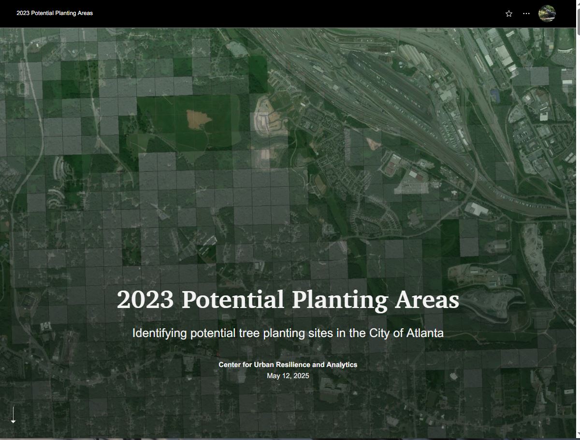Image resolution: width=580 pixels, height=440 pixels.
Task: Open the more options ellipsis menu
Action: (526, 14)
